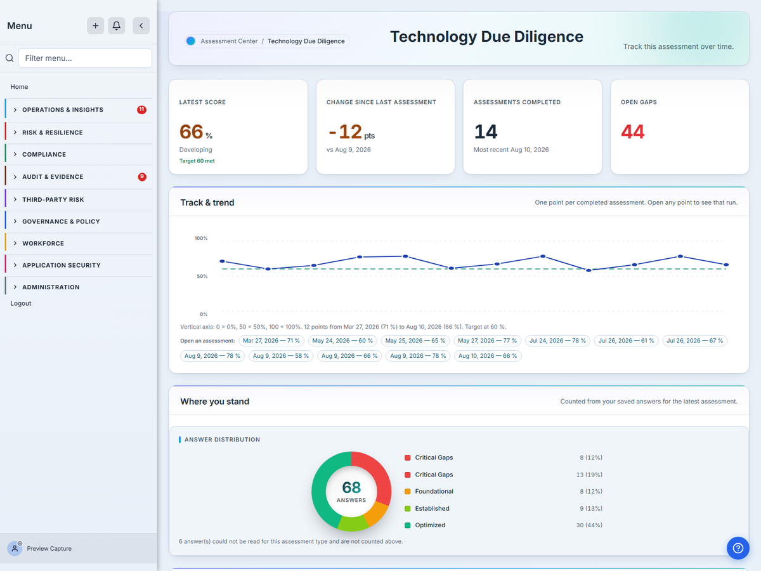Expand the chevron next to Risk & Resilience
Screen dimensions: 761x571
click(15, 133)
